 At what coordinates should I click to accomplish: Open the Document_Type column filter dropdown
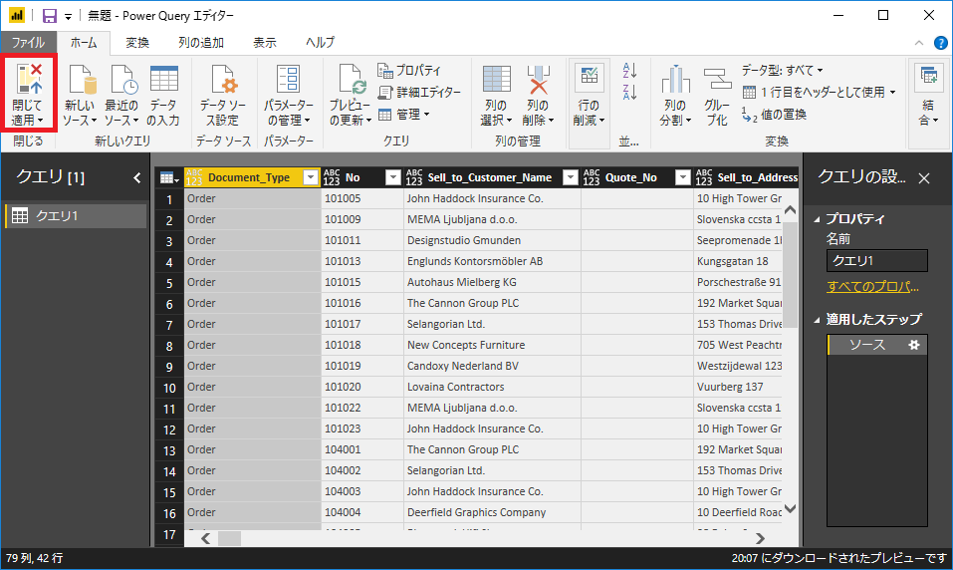(x=311, y=177)
